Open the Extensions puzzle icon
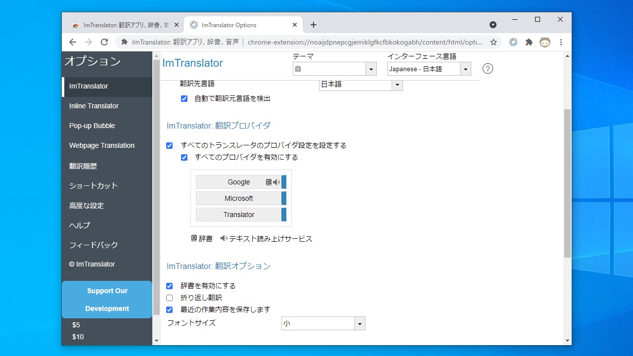 529,42
